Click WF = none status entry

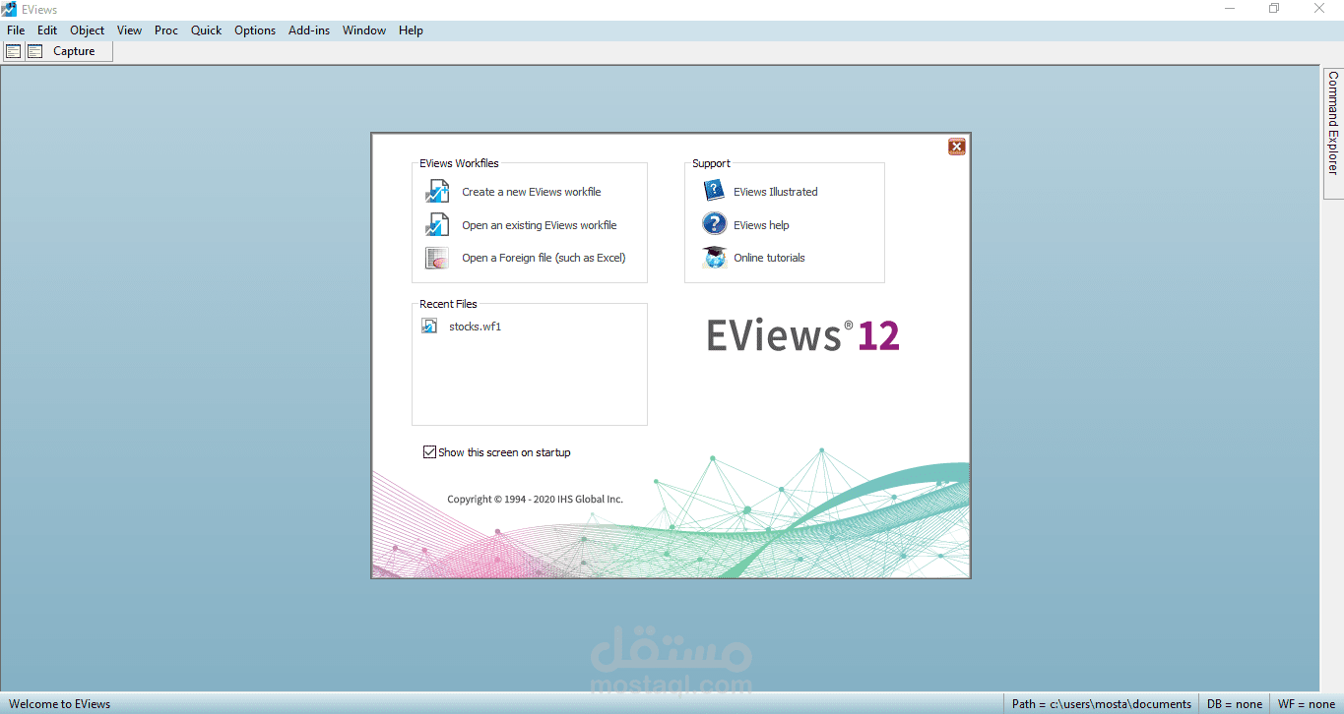[1307, 704]
